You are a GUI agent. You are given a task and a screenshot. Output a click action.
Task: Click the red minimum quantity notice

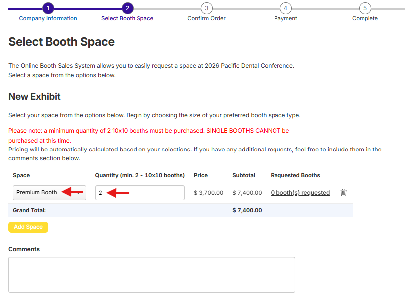click(x=149, y=136)
